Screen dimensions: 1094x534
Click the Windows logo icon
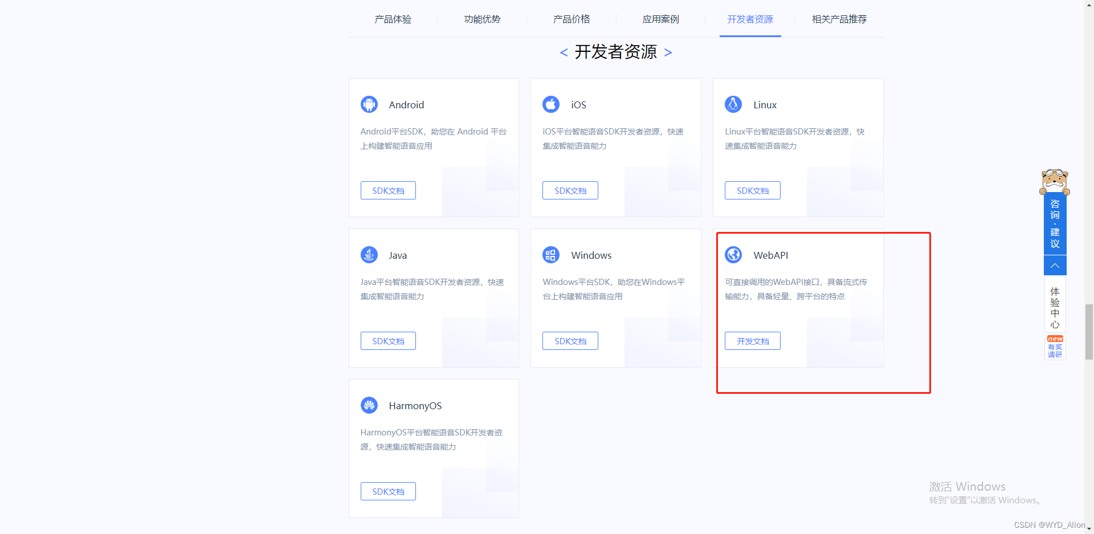point(551,255)
